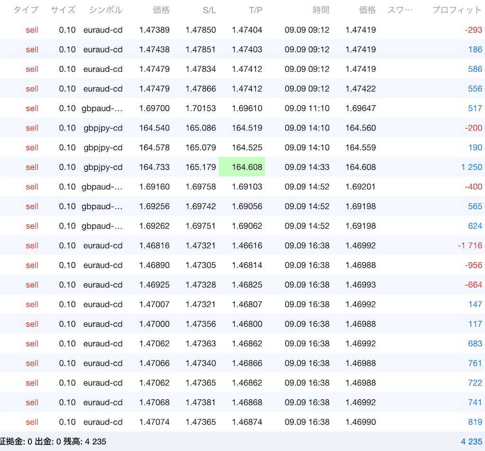Select the S/L value 1.47850

point(201,30)
